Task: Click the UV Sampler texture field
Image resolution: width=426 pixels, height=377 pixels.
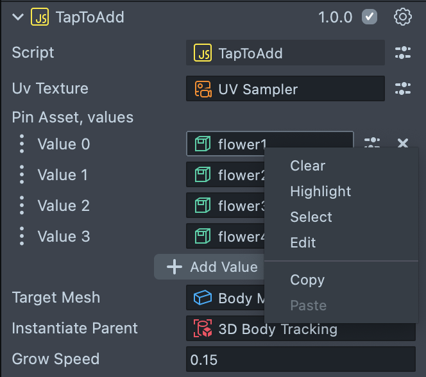Action: point(285,89)
